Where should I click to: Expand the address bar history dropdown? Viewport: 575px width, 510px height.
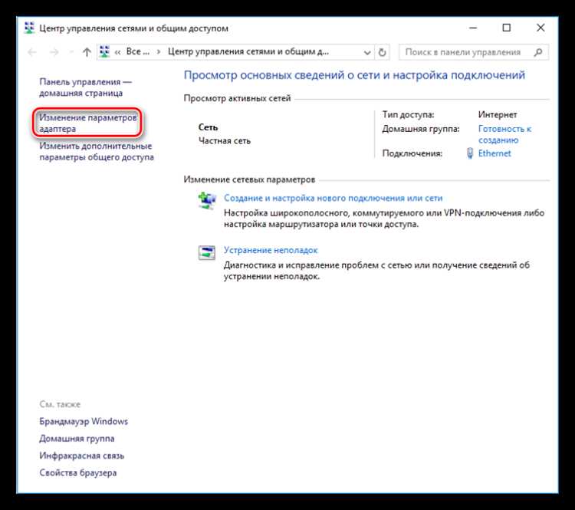(x=367, y=53)
